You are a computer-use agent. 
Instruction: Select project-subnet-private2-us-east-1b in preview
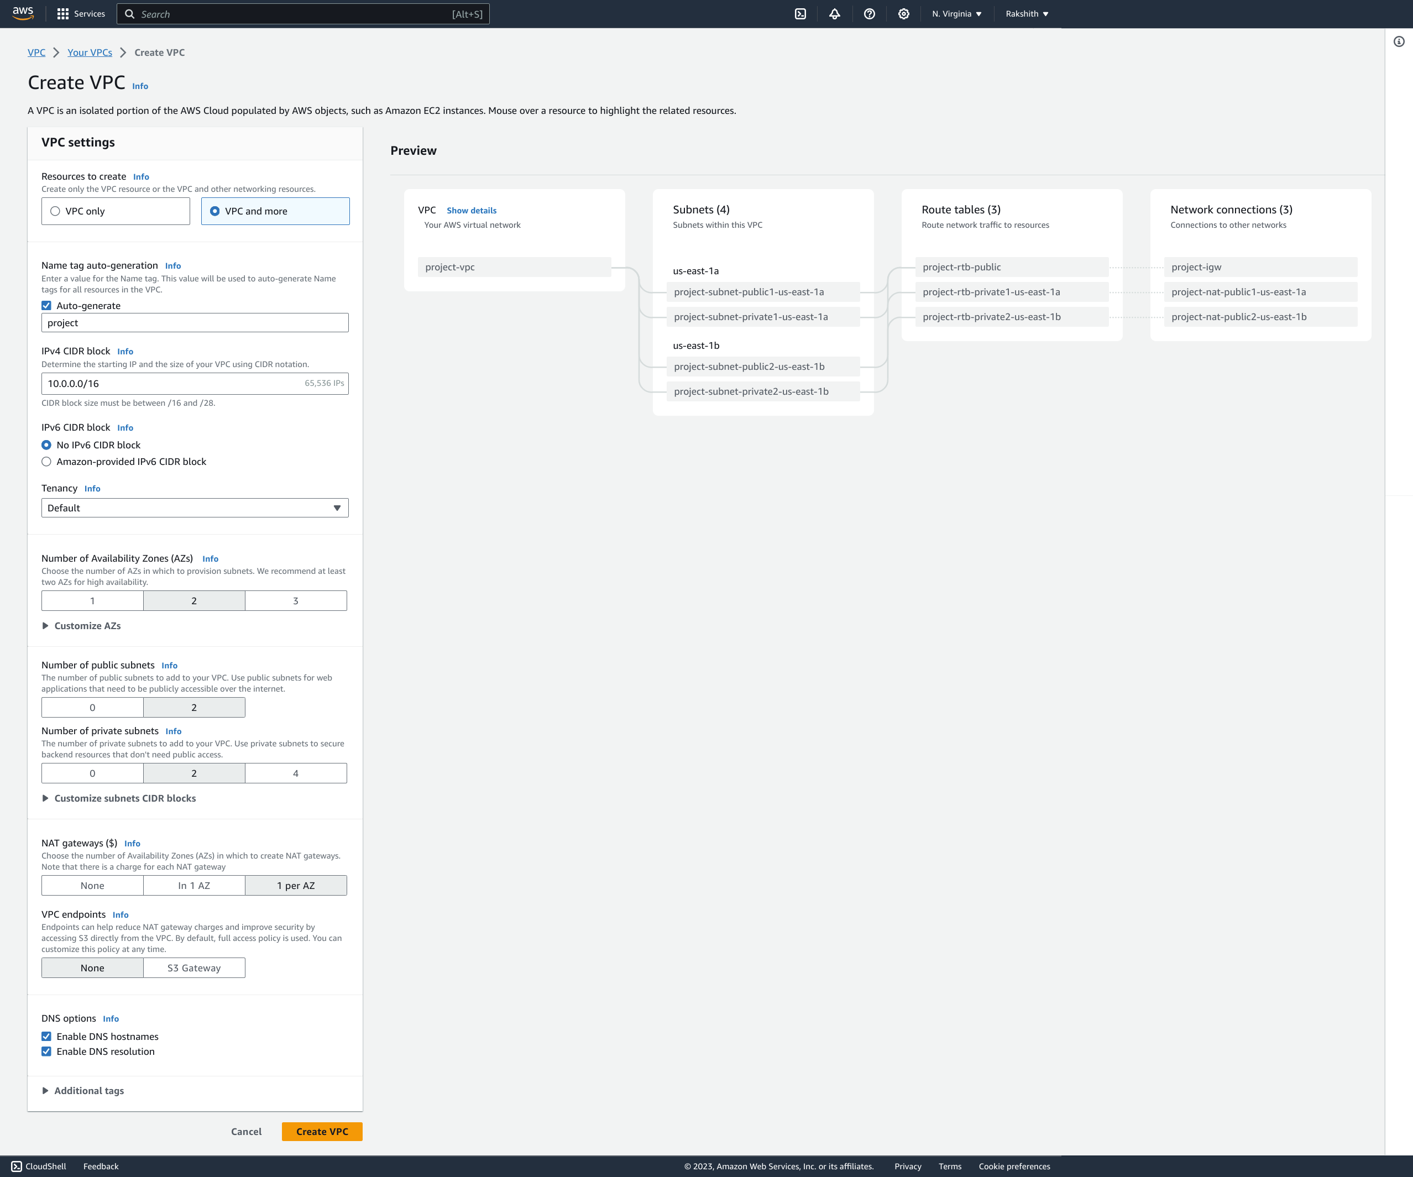click(x=763, y=391)
